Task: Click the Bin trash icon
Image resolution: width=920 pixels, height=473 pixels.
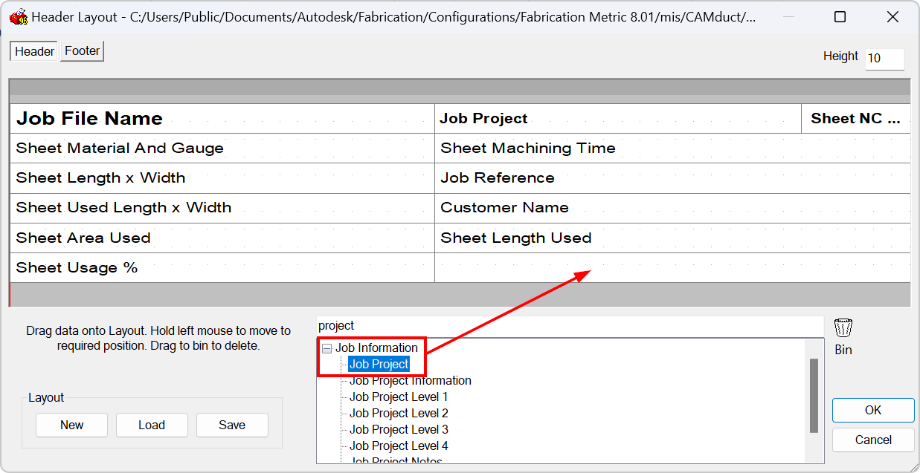Action: (843, 327)
